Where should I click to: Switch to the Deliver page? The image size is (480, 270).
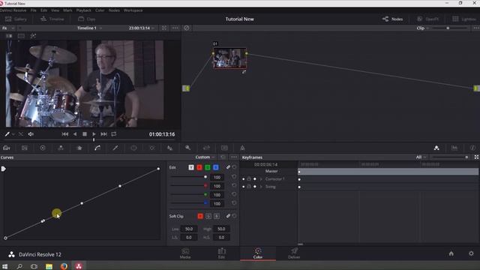(x=294, y=253)
